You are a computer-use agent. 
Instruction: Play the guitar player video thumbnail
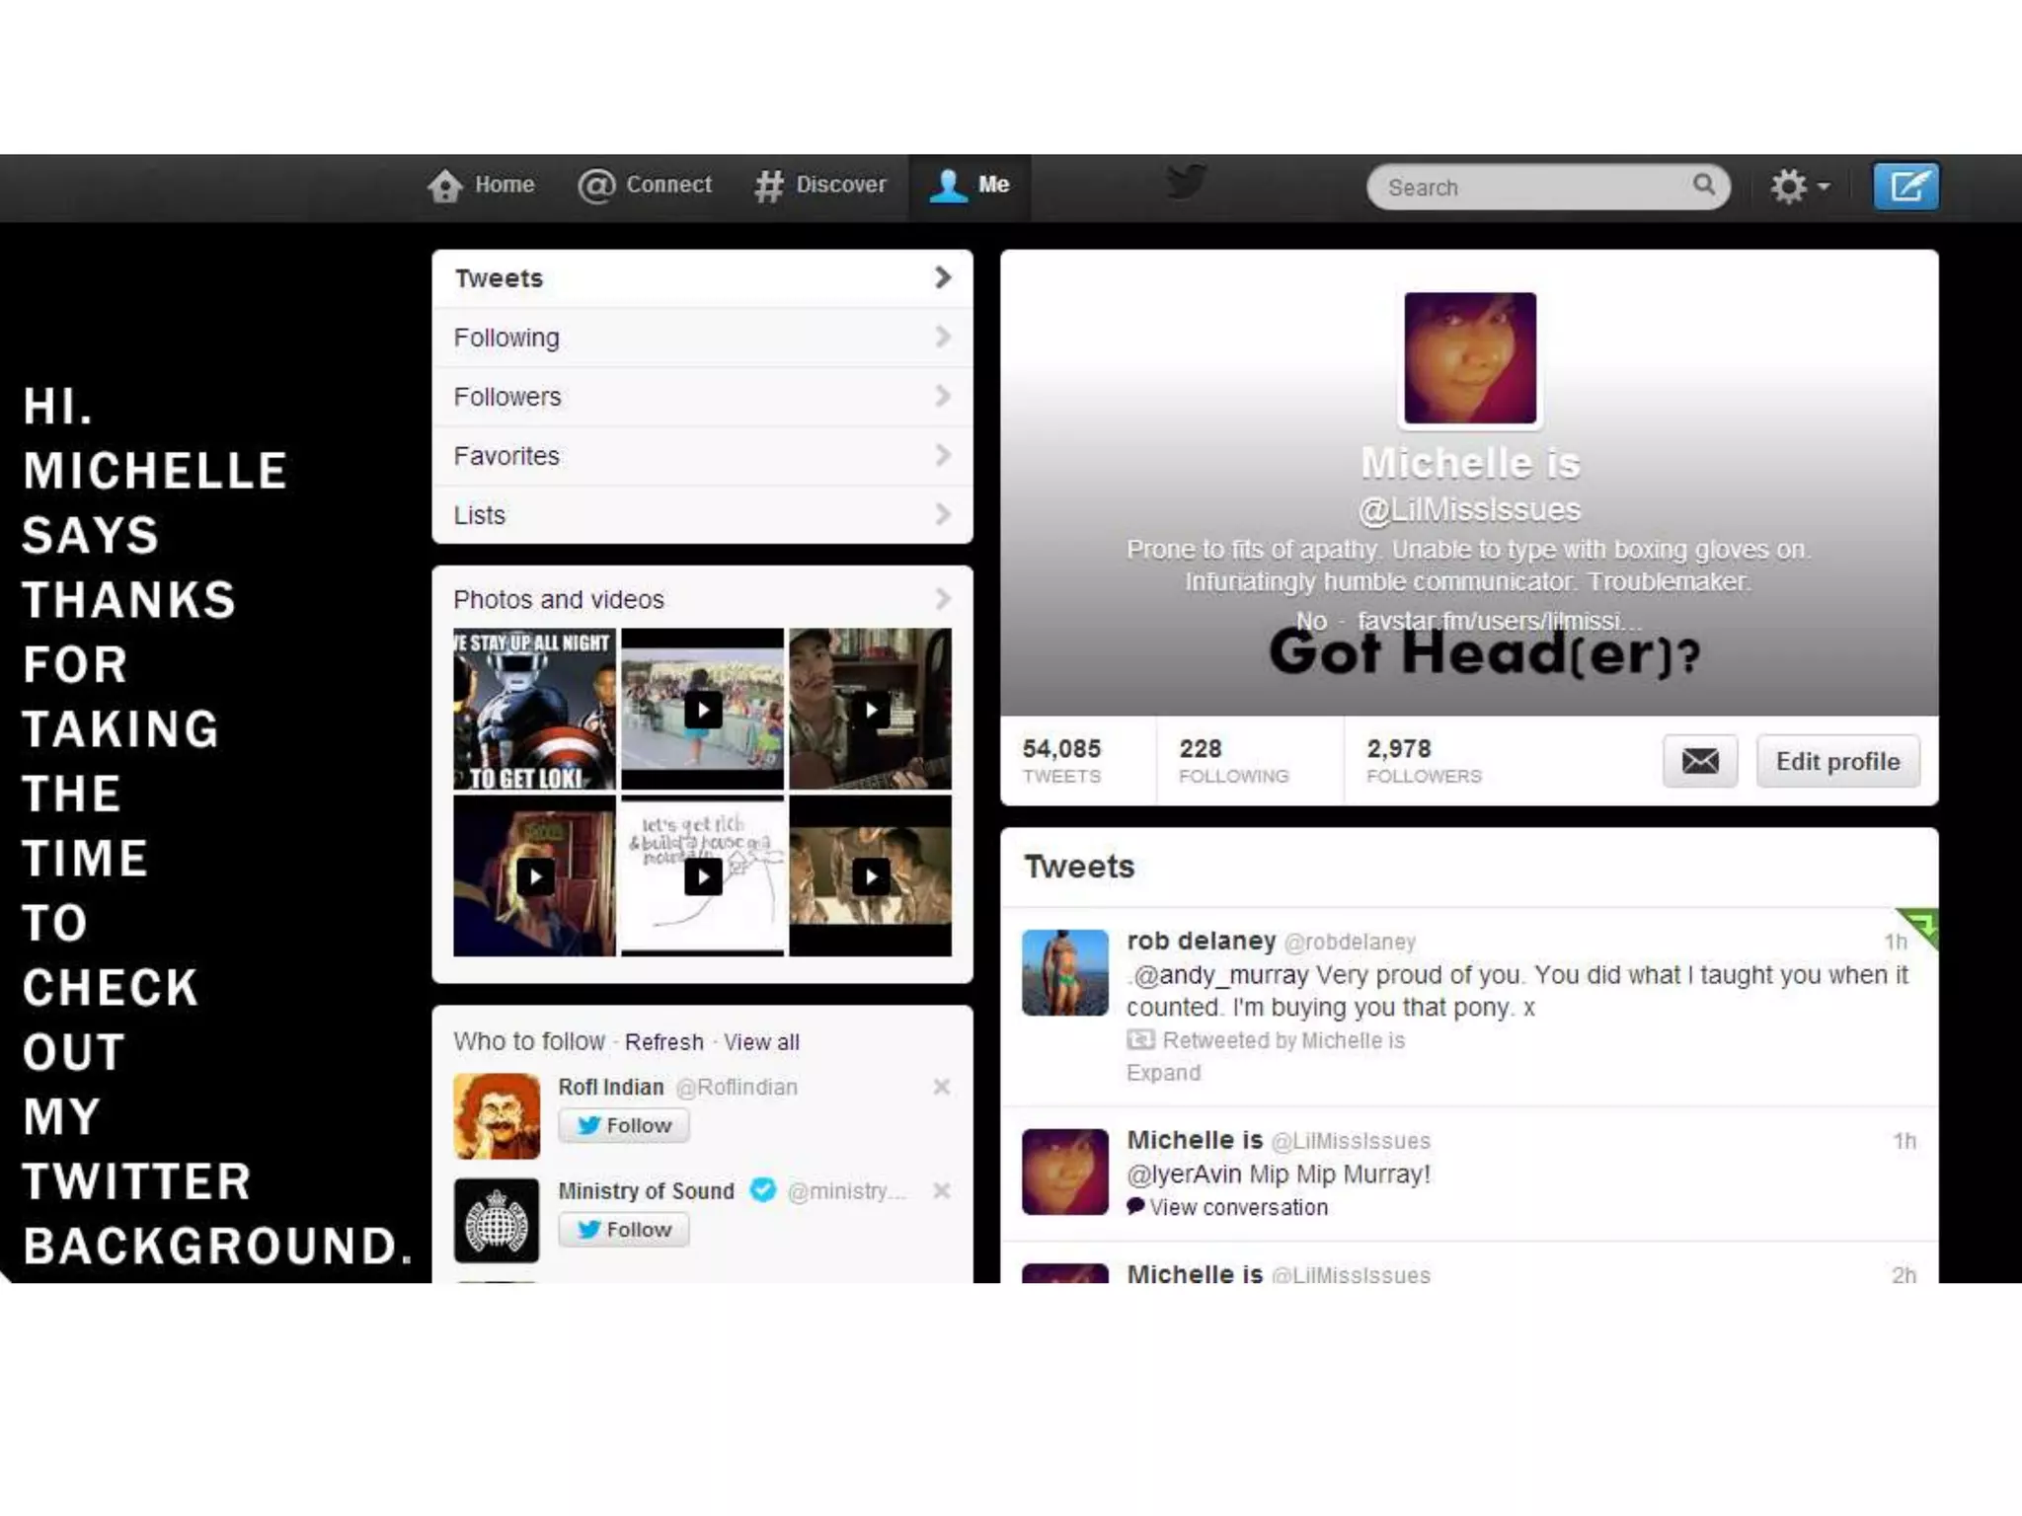click(x=871, y=710)
